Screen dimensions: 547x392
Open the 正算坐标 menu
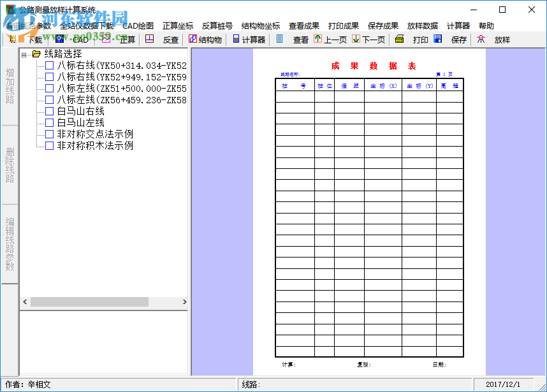pos(178,25)
